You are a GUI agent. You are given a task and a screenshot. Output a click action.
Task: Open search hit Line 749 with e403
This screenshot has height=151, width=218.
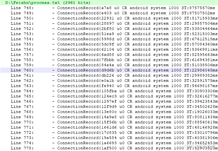pos(109,13)
